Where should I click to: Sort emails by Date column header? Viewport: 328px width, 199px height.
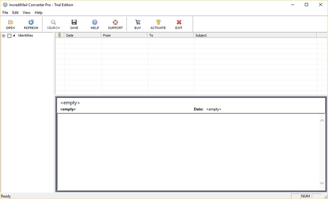(82, 36)
